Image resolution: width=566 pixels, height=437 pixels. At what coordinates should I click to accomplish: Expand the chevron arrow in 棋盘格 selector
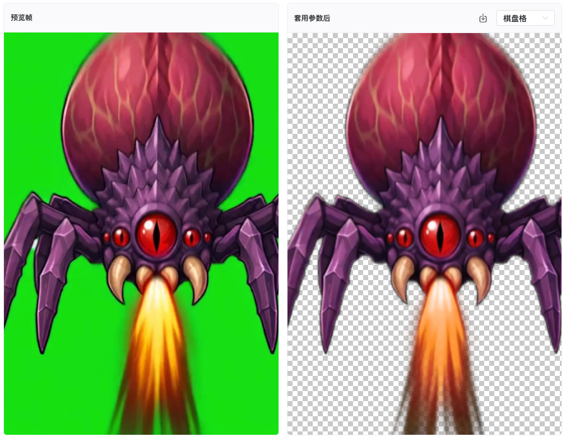pos(545,18)
